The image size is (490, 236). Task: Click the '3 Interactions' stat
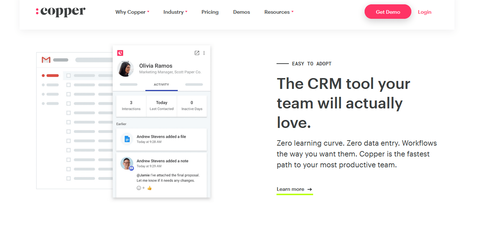(131, 106)
